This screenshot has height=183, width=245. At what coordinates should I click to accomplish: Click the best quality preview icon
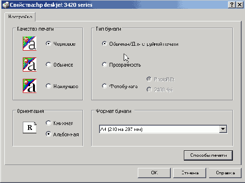[30, 86]
